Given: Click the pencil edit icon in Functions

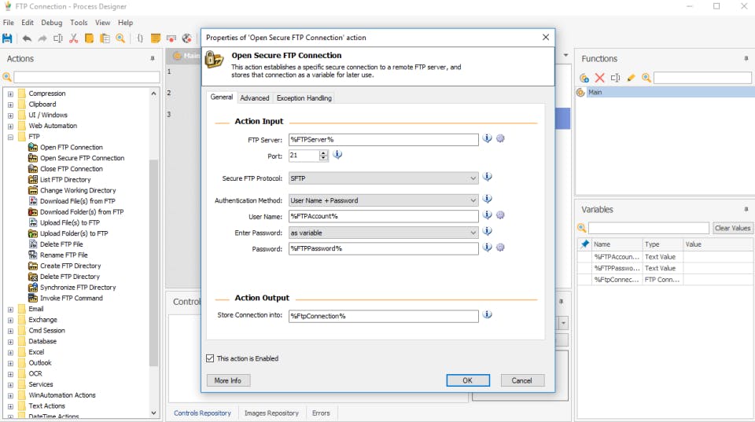Looking at the screenshot, I should [x=631, y=78].
